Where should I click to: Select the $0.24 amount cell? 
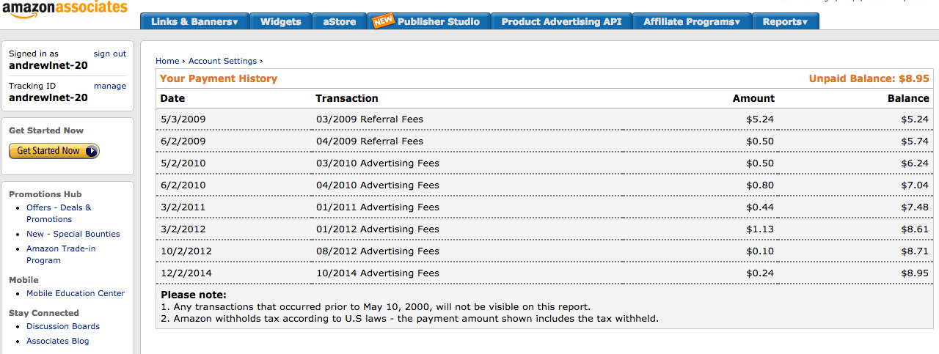760,273
